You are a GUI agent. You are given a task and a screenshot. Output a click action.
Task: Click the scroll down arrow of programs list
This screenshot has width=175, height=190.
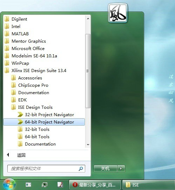pyautogui.click(x=88, y=145)
